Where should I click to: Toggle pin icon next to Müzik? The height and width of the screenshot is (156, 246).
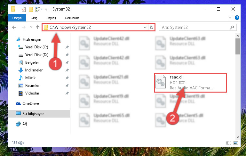67,78
